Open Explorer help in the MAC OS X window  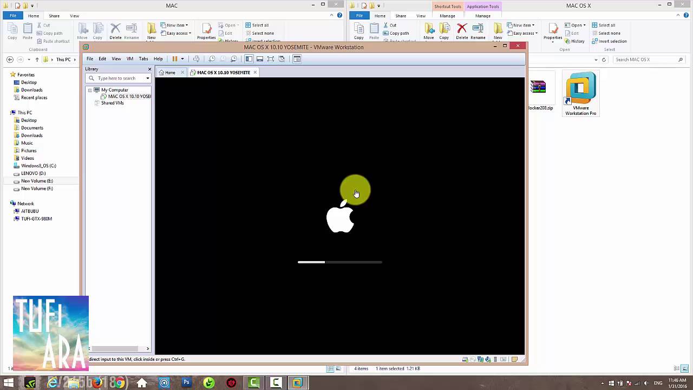687,15
